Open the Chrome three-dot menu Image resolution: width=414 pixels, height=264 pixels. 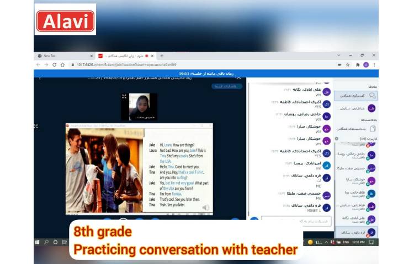[x=374, y=64]
